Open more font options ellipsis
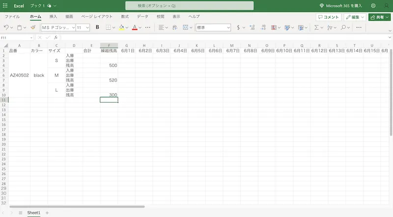The height and width of the screenshot is (217, 393). (148, 27)
